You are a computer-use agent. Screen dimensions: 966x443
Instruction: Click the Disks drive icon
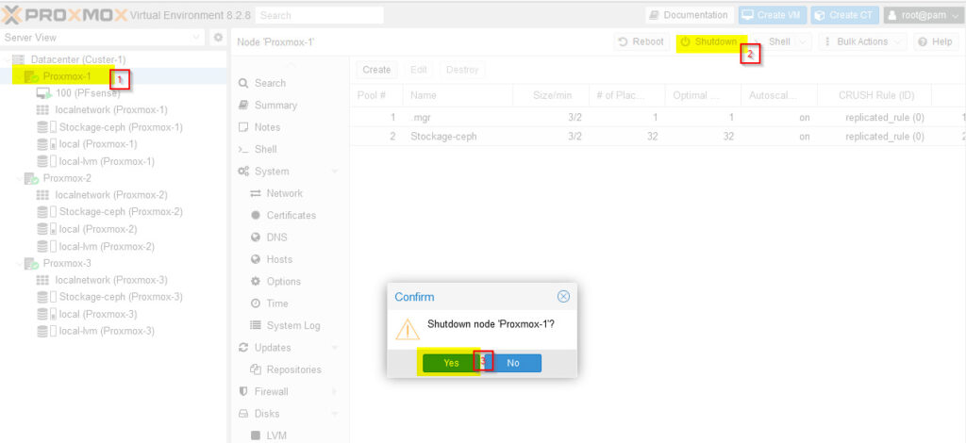[243, 414]
